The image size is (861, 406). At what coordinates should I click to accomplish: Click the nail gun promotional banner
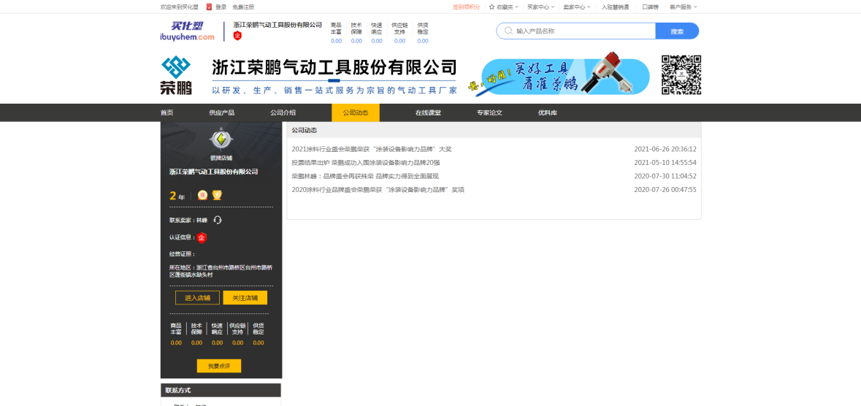559,74
